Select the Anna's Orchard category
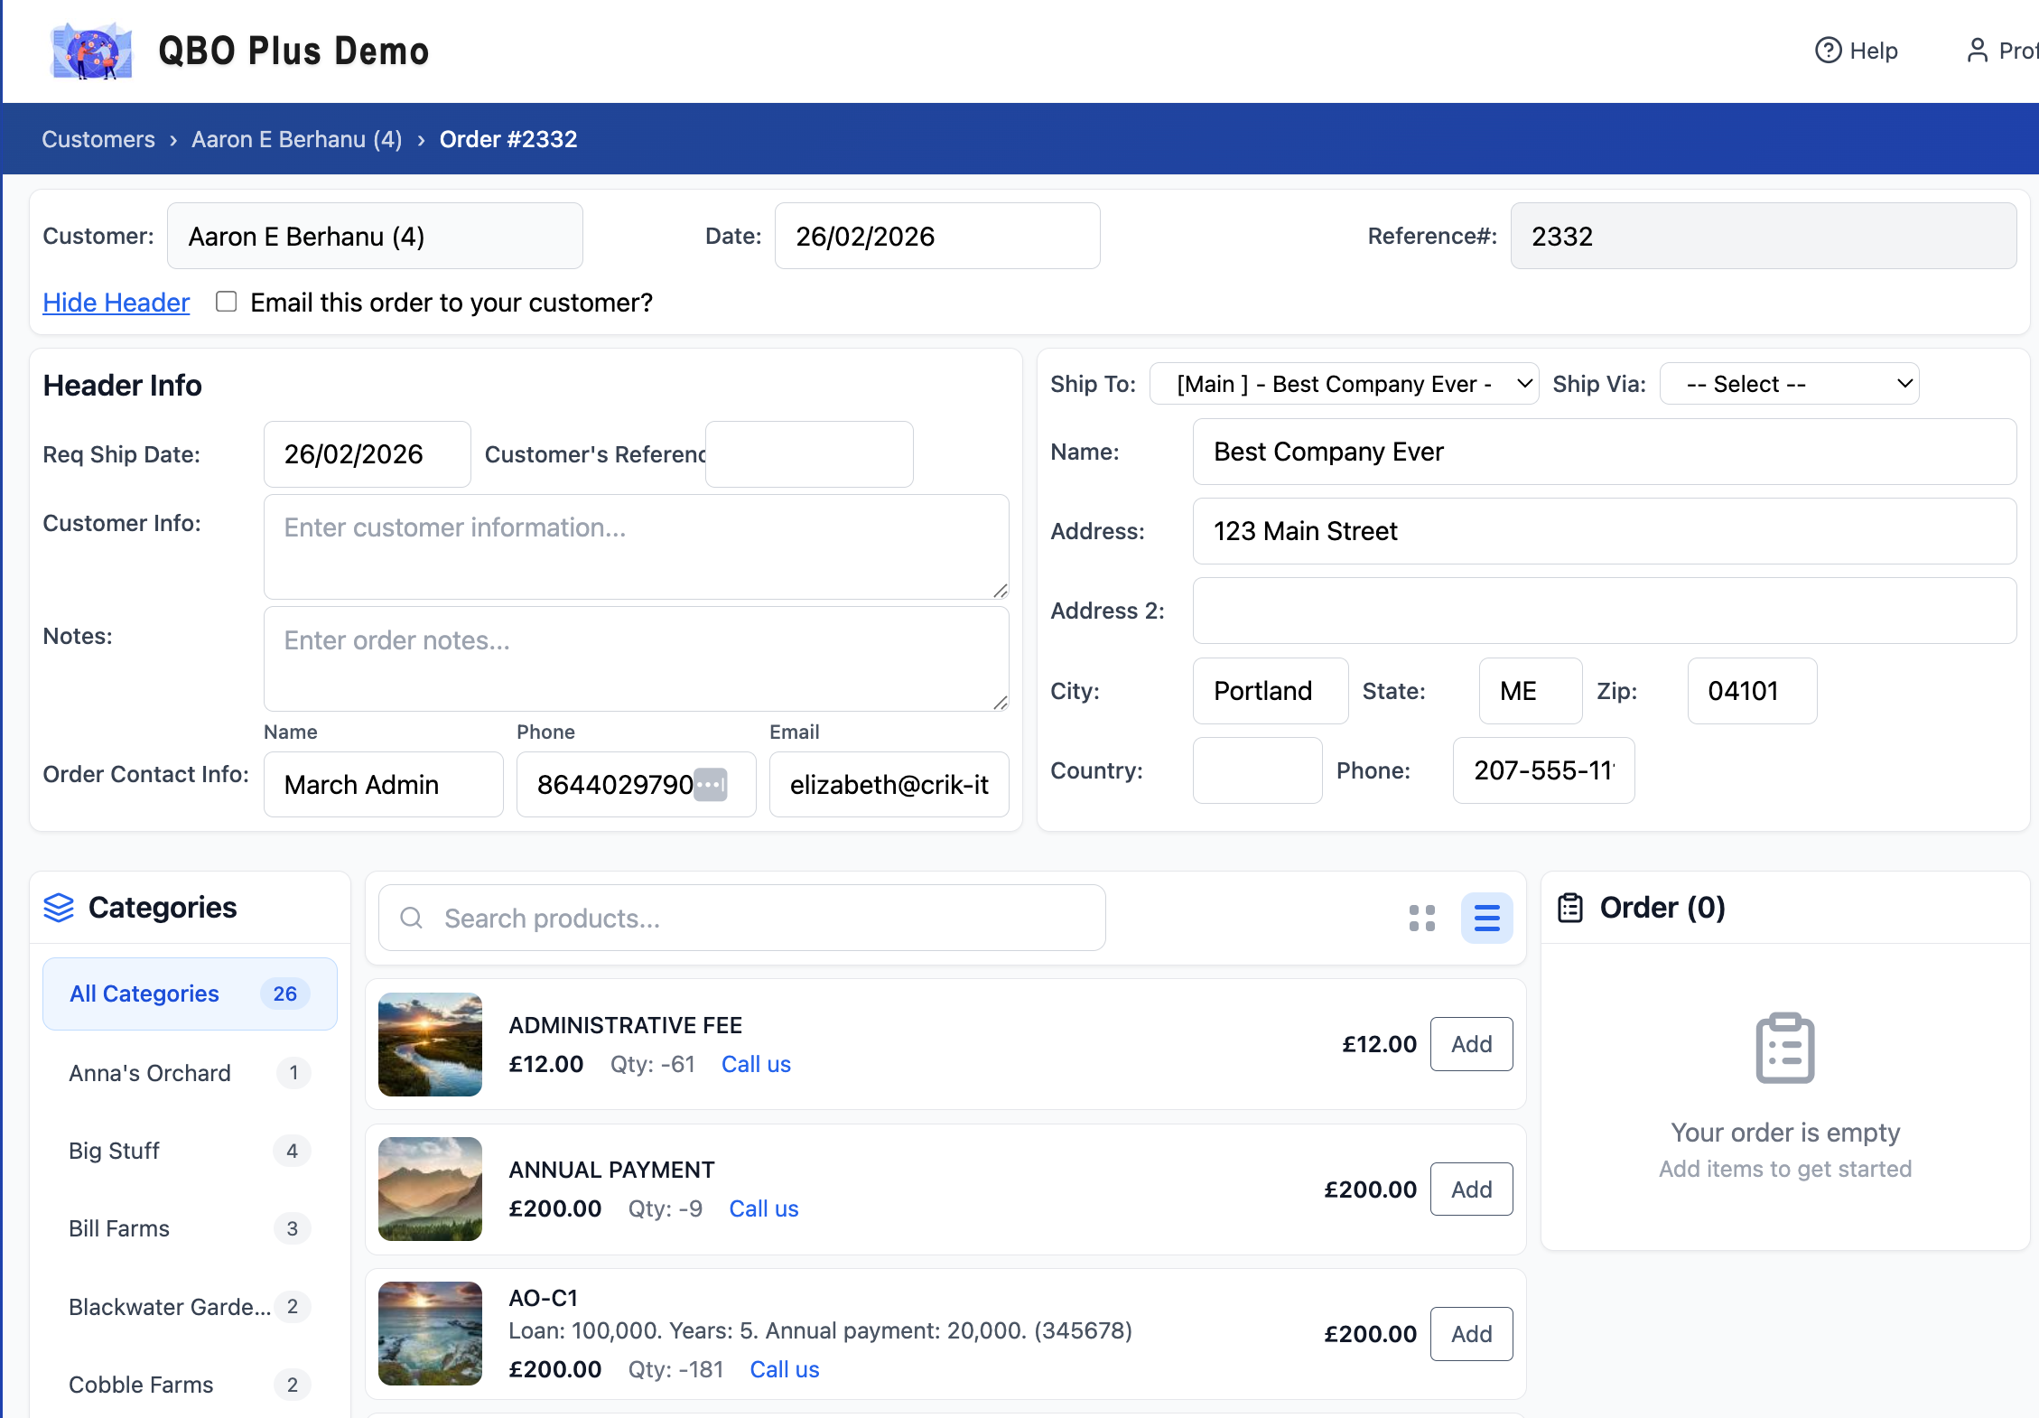 click(x=150, y=1073)
